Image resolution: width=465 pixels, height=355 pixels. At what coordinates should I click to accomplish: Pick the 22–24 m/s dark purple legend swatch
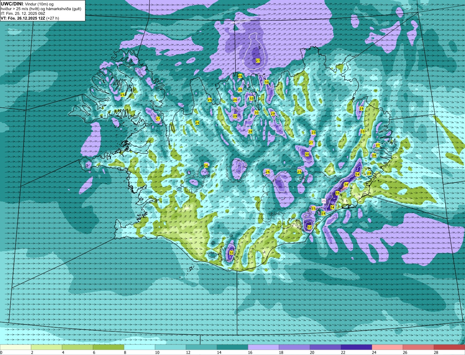(356, 347)
